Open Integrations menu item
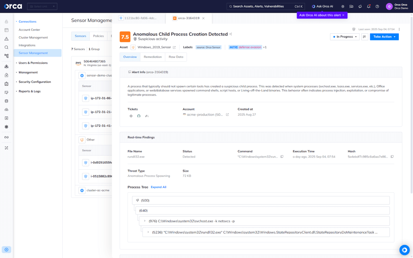Screen dimensions: 413x258 click(27, 45)
